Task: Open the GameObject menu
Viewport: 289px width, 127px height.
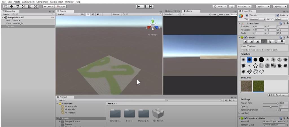Action: pyautogui.click(x=28, y=2)
